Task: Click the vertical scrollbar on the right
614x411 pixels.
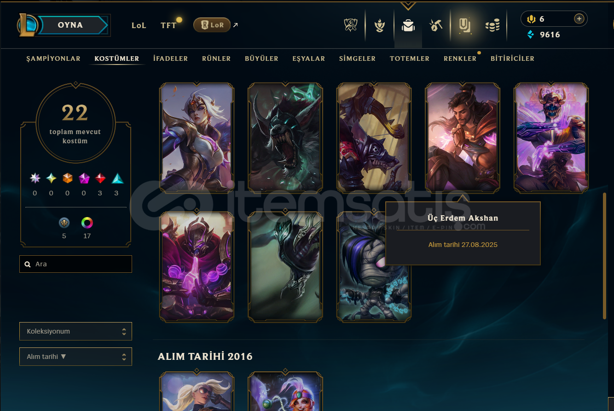Action: point(605,256)
